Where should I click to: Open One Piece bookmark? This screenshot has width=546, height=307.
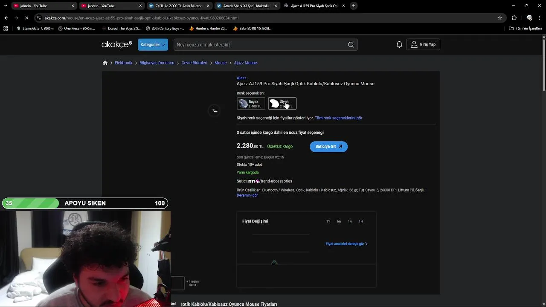pos(76,29)
